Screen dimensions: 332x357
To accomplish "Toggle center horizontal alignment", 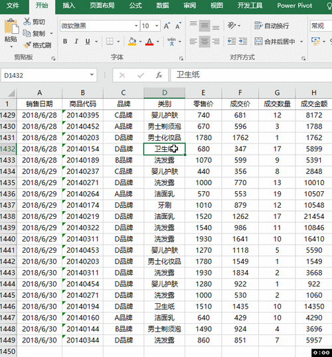I will click(205, 41).
